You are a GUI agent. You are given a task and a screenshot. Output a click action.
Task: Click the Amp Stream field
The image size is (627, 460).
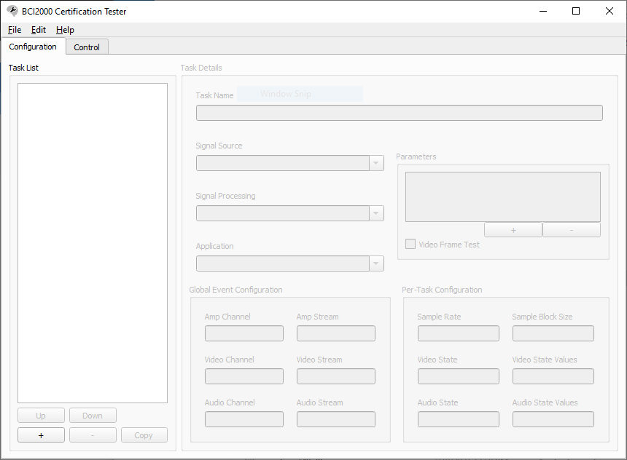pyautogui.click(x=336, y=333)
